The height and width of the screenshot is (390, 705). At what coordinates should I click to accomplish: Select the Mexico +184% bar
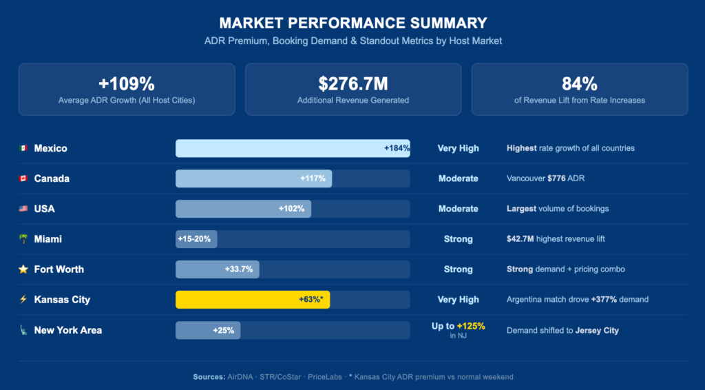pyautogui.click(x=293, y=148)
